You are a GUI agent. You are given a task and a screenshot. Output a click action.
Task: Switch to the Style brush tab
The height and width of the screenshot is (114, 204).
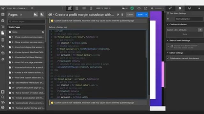tap(170, 8)
